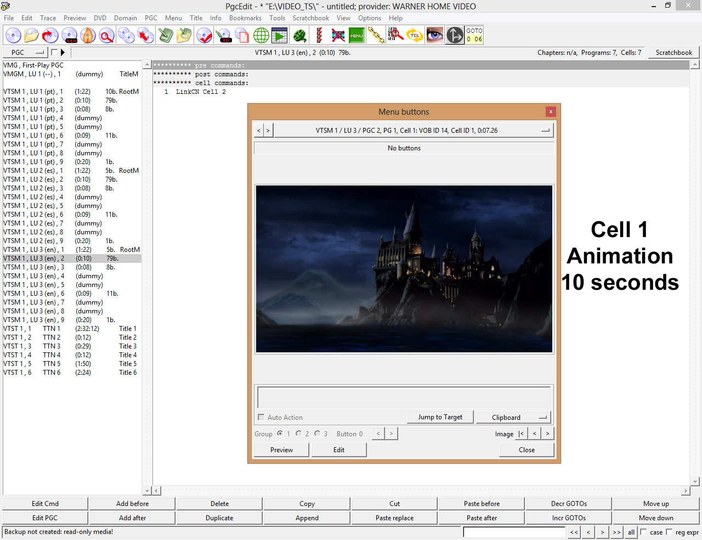The width and height of the screenshot is (702, 540).
Task: Select Group 2 radio button
Action: pyautogui.click(x=298, y=434)
